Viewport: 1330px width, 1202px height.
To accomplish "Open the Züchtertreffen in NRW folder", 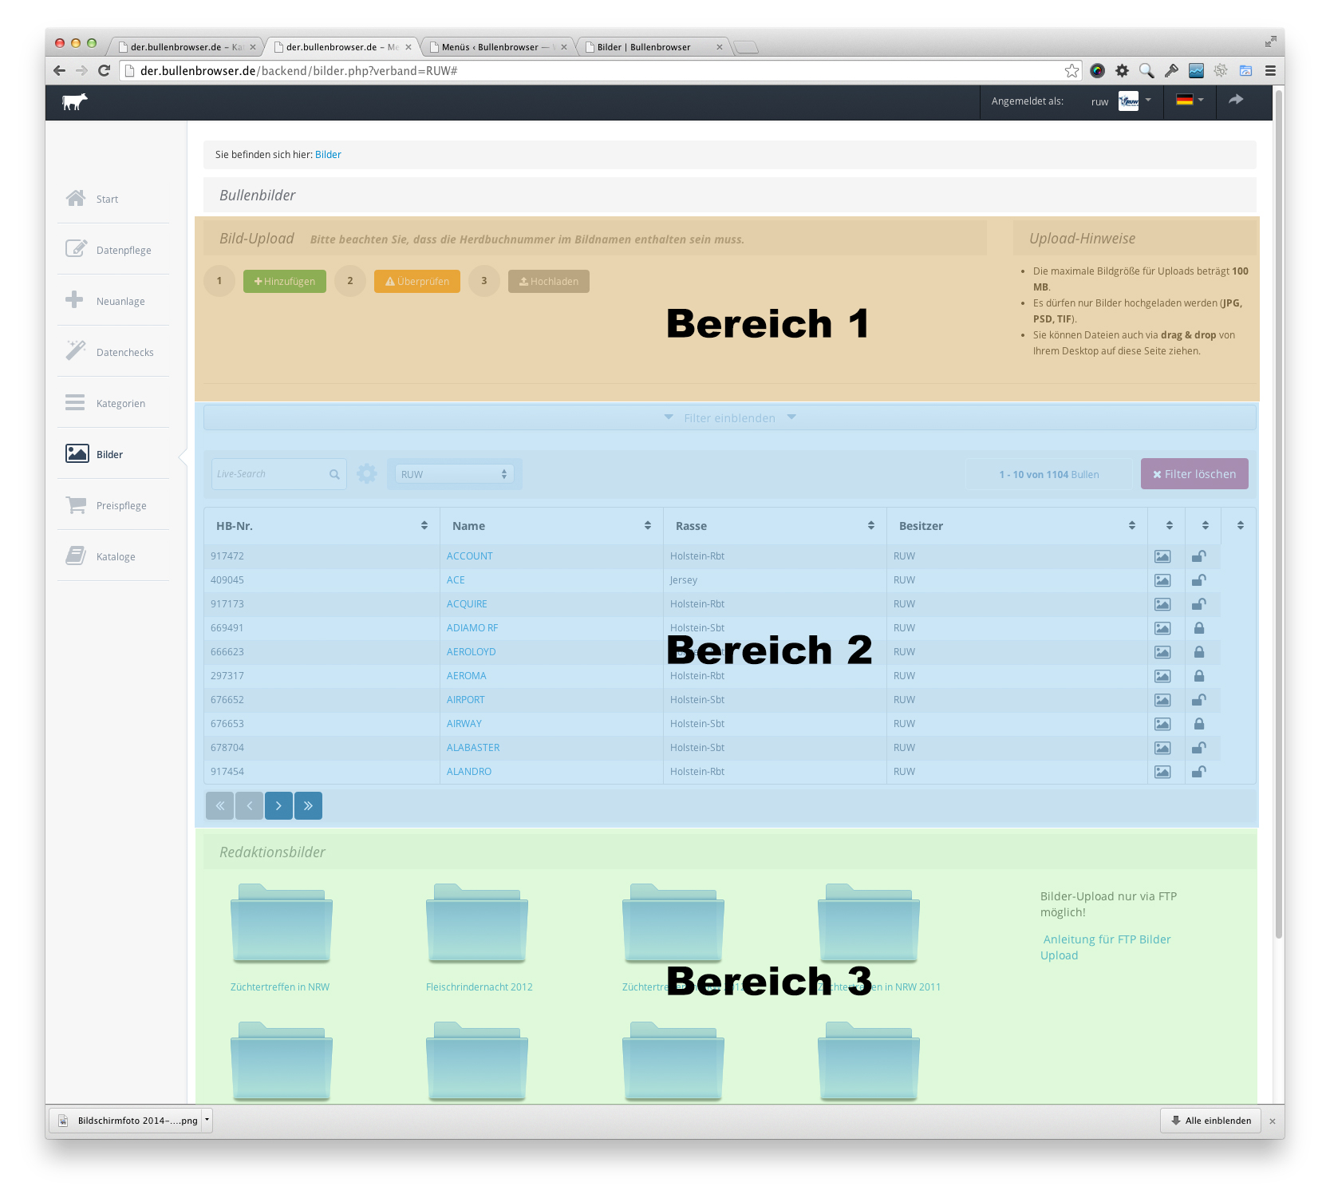I will (x=281, y=925).
